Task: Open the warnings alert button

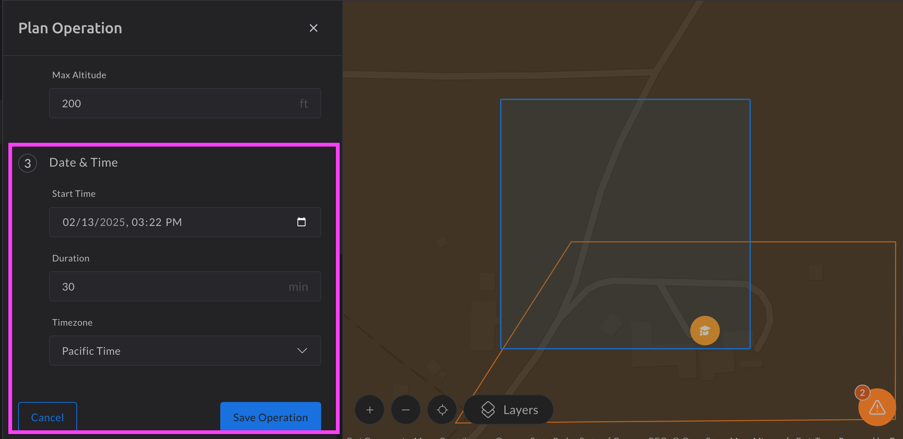Action: coord(877,407)
